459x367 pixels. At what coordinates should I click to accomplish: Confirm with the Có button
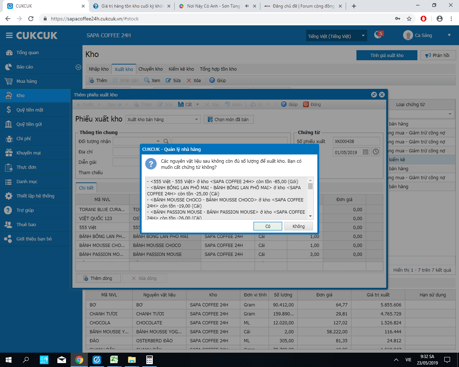coord(268,226)
